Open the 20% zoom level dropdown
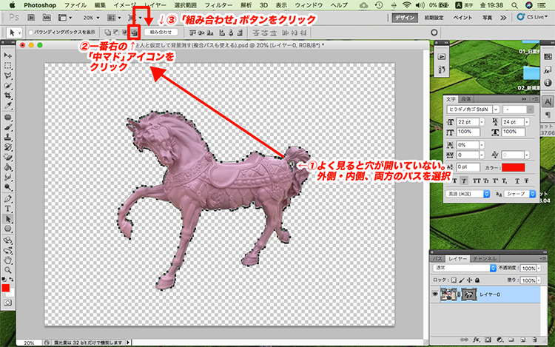The height and width of the screenshot is (347, 555). point(98,18)
